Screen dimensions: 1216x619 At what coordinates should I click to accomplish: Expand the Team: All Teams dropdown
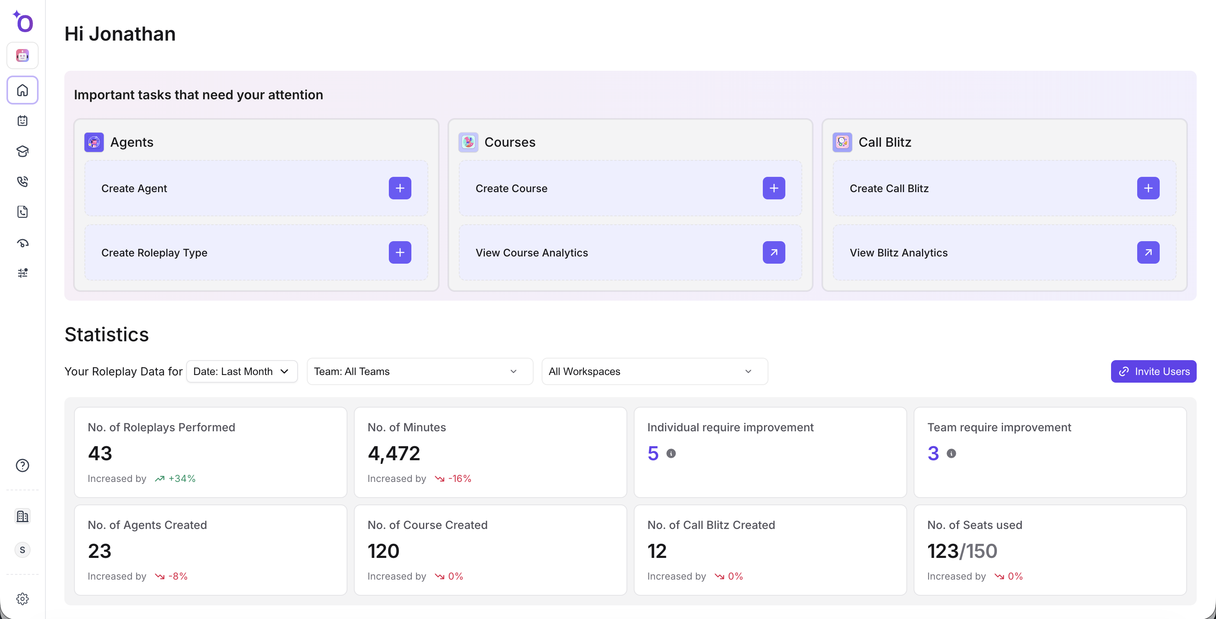420,371
